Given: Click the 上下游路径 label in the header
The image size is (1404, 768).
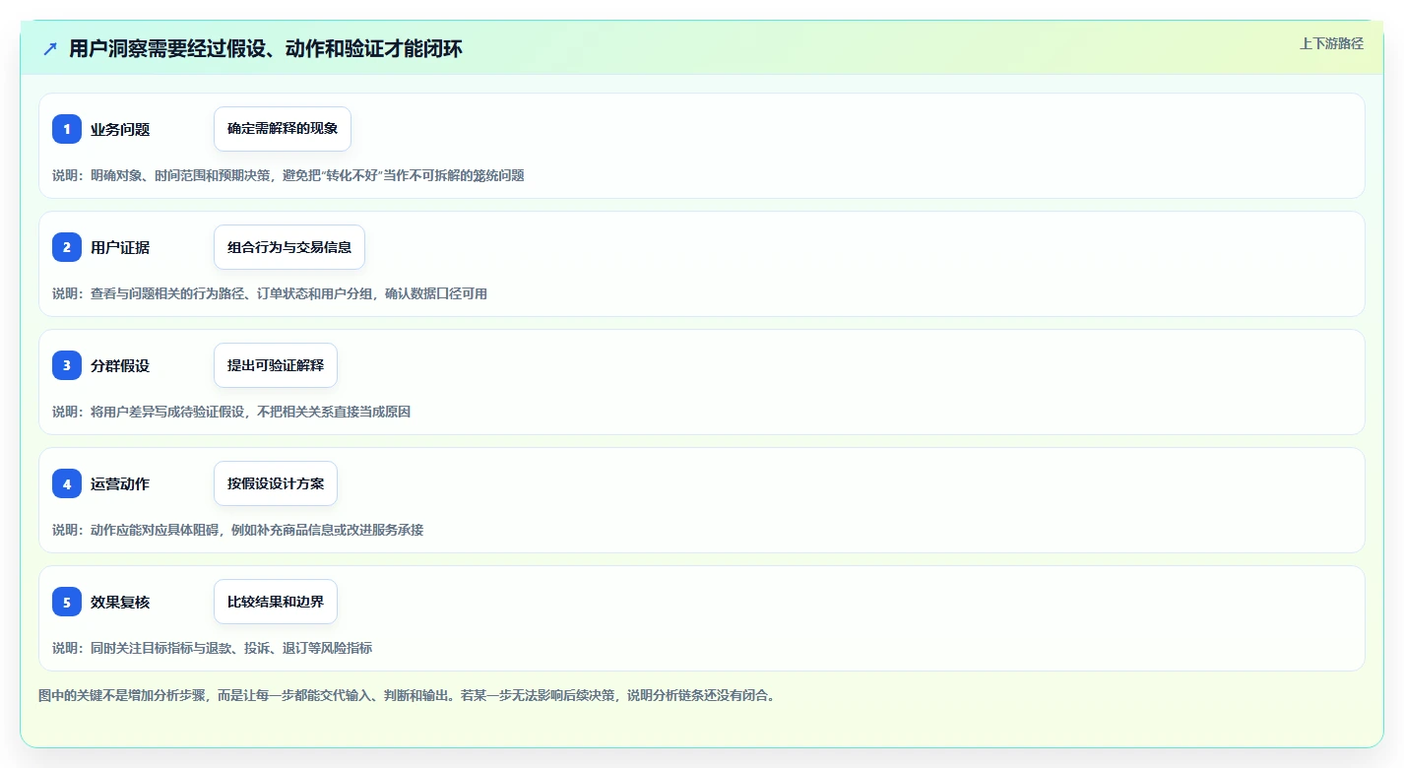Looking at the screenshot, I should click(x=1331, y=43).
